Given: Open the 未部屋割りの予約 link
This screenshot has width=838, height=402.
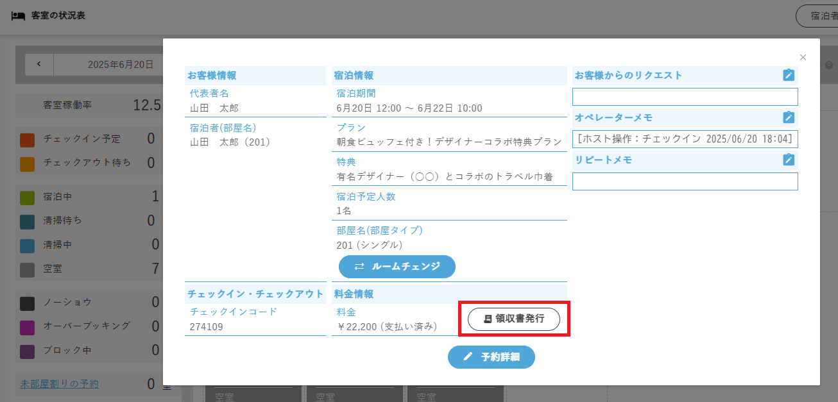Looking at the screenshot, I should (60, 384).
